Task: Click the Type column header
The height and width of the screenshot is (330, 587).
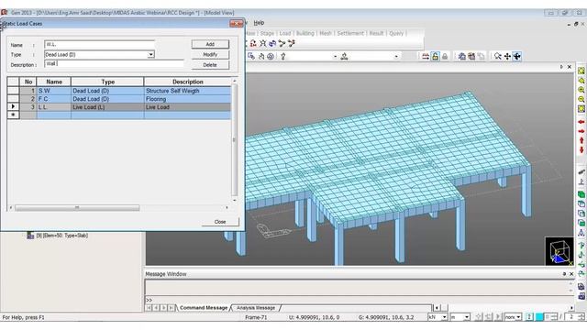Action: 107,82
